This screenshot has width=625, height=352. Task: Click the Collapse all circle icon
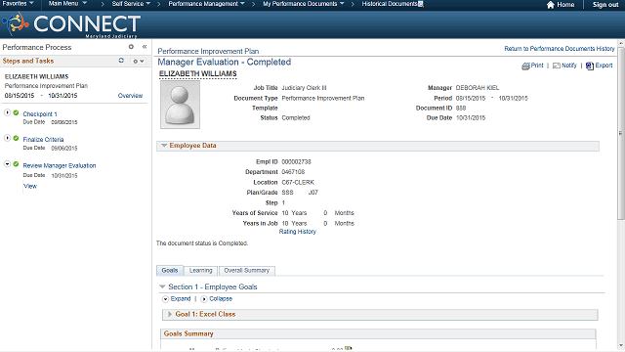204,299
